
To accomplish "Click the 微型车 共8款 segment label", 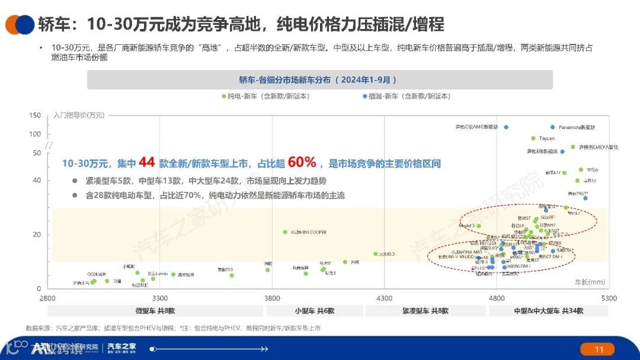I will pyautogui.click(x=155, y=311).
